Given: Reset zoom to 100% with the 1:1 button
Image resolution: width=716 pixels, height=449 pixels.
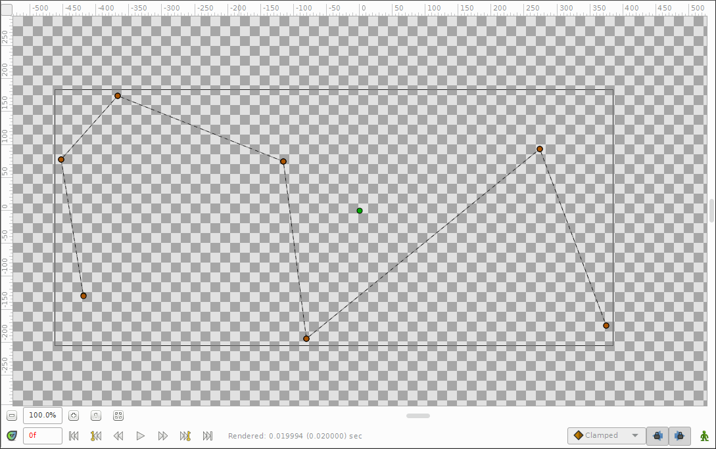Looking at the screenshot, I should (x=96, y=416).
